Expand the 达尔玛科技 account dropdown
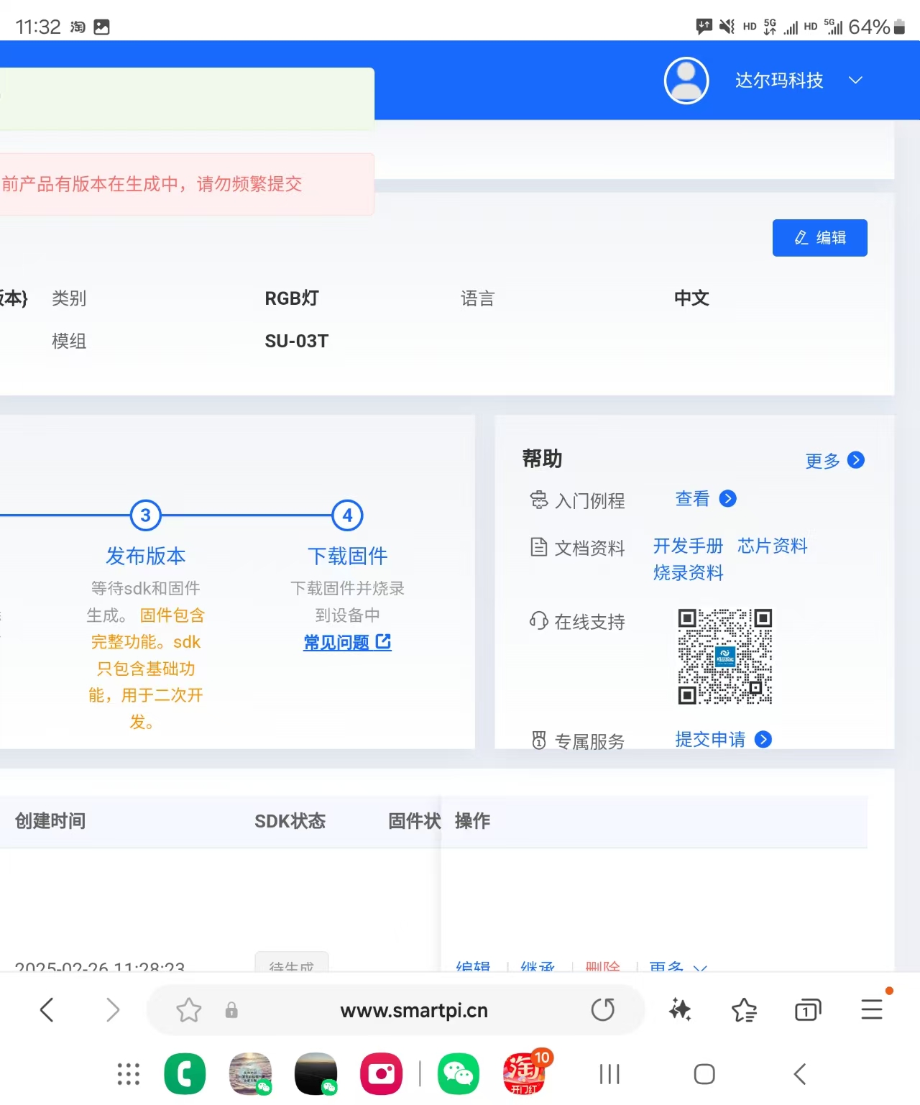Viewport: 920px width, 1105px height. coord(855,81)
